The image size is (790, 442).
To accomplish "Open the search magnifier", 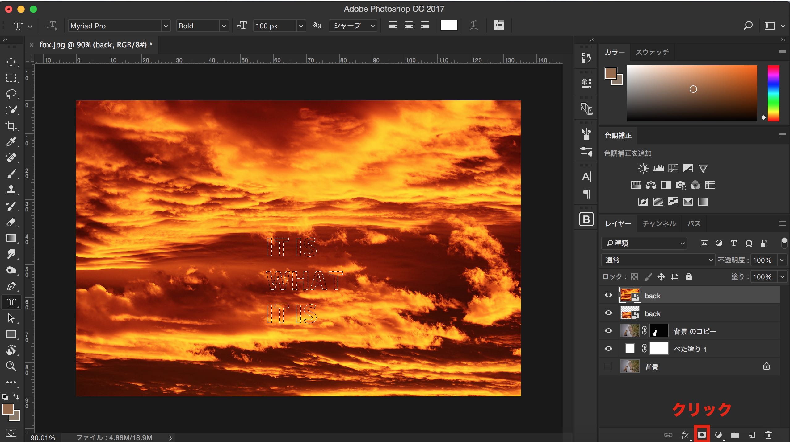I will tap(748, 25).
